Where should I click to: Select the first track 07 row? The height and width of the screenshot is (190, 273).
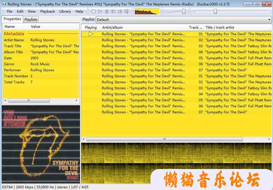pyautogui.click(x=176, y=70)
